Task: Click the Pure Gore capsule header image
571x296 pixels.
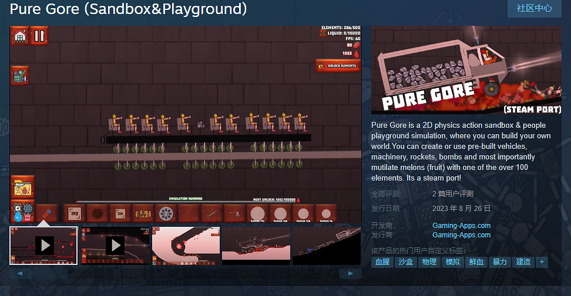Action: pos(466,70)
